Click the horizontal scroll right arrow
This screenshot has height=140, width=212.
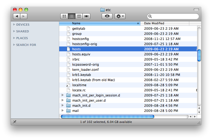pyautogui.click(x=195, y=117)
